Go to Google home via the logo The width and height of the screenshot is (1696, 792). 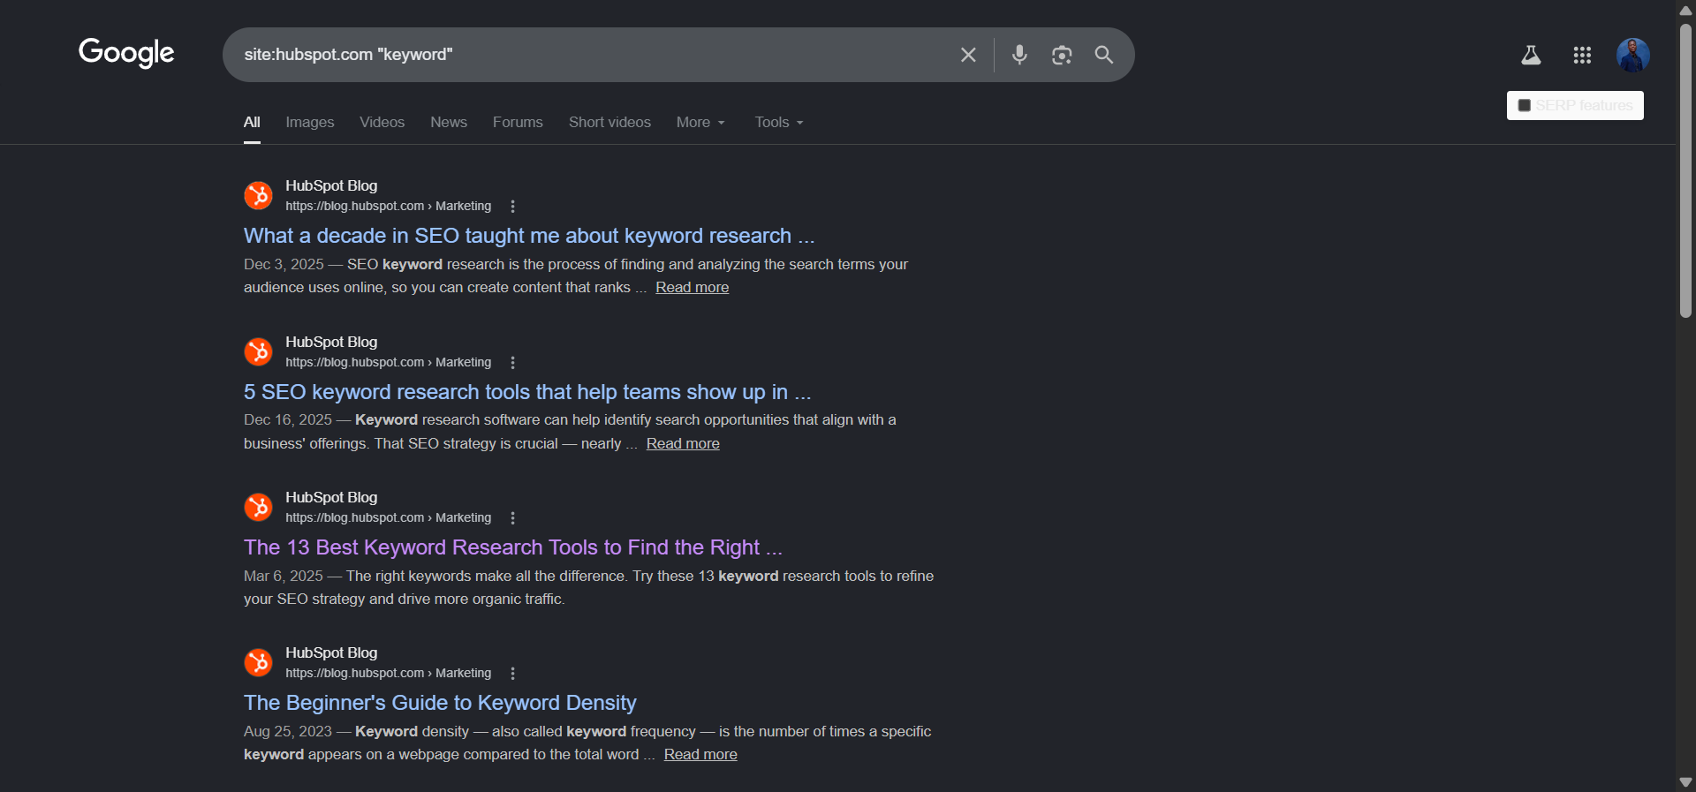pos(126,53)
